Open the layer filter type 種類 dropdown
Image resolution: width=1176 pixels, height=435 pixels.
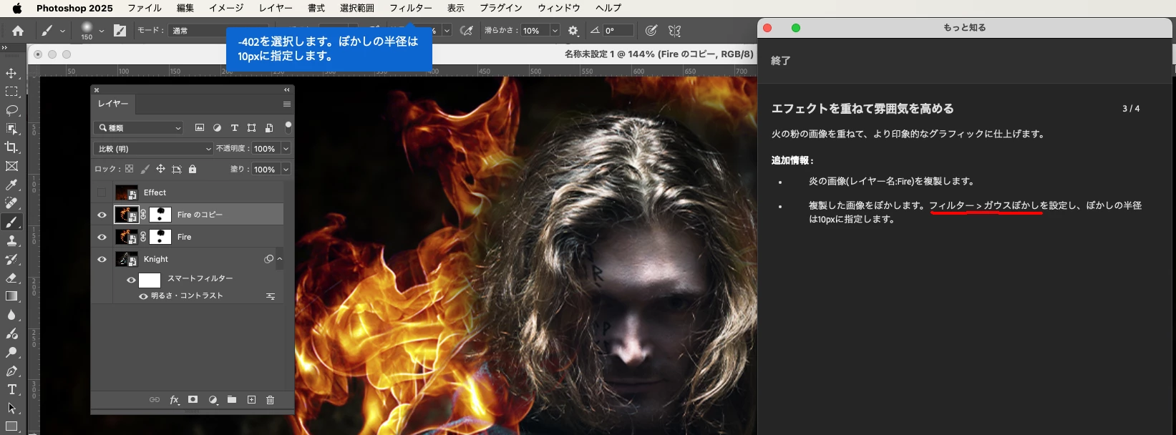point(140,127)
